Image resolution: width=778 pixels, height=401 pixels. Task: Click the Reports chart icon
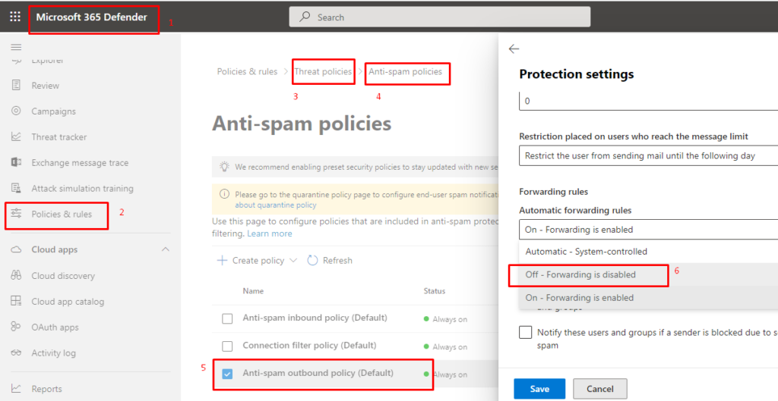click(17, 388)
